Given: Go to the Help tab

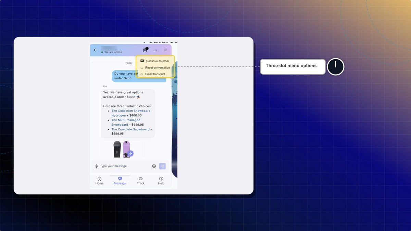Looking at the screenshot, I should [x=161, y=181].
